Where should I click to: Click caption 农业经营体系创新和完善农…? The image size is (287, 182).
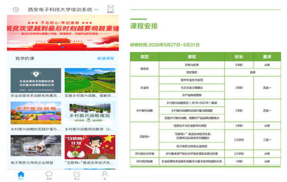36,96
